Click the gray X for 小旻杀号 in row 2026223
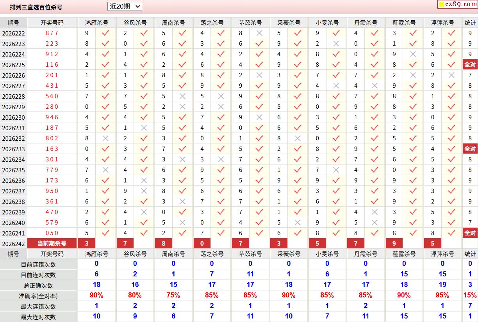The width and height of the screenshot is (478, 322). [x=336, y=43]
